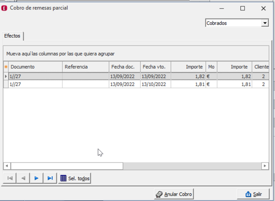Click grid column chooser star icon
Image resolution: width=275 pixels, height=201 pixels.
(x=6, y=67)
